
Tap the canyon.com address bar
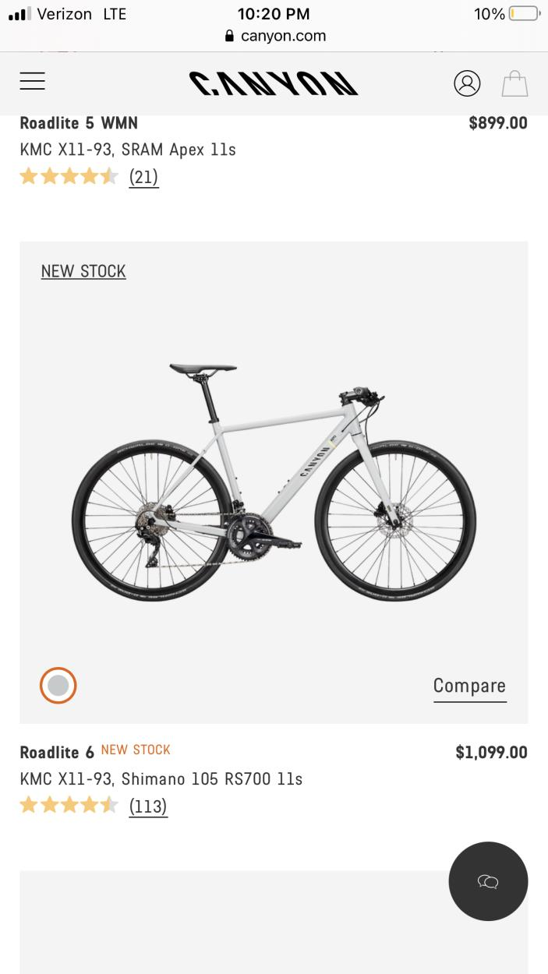[x=283, y=36]
